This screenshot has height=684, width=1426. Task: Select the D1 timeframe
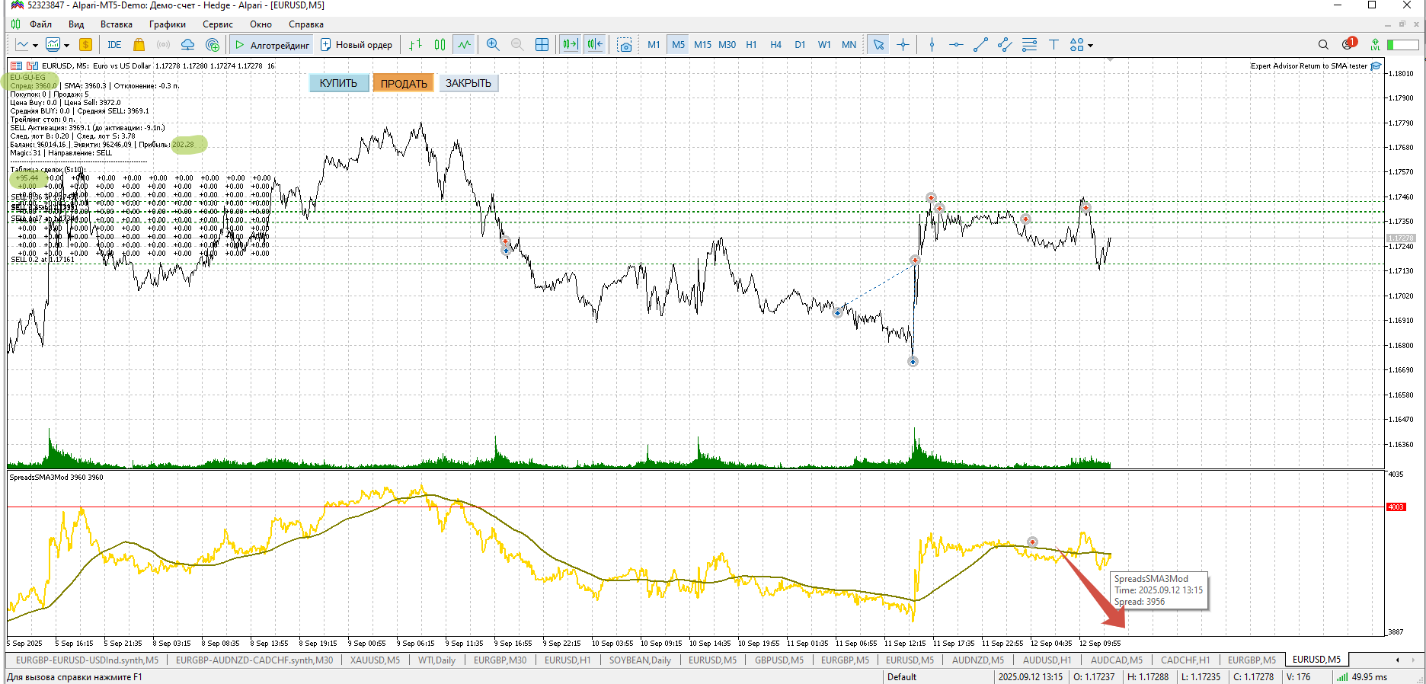pos(800,45)
